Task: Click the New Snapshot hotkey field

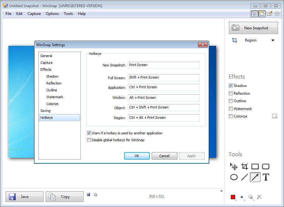Action: point(164,65)
